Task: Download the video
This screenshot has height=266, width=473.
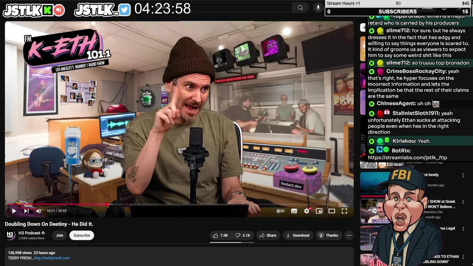Action: [x=297, y=235]
